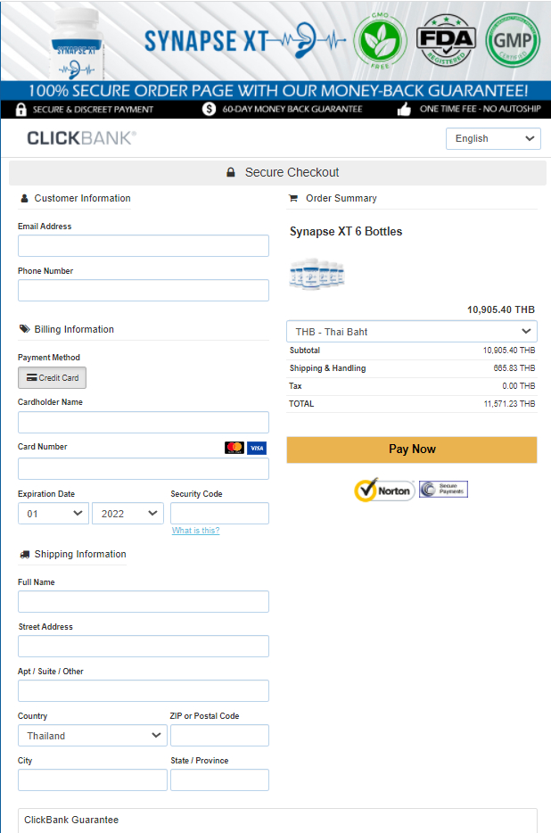Click the dollar coin money-back icon
This screenshot has height=833, width=551.
click(x=209, y=109)
